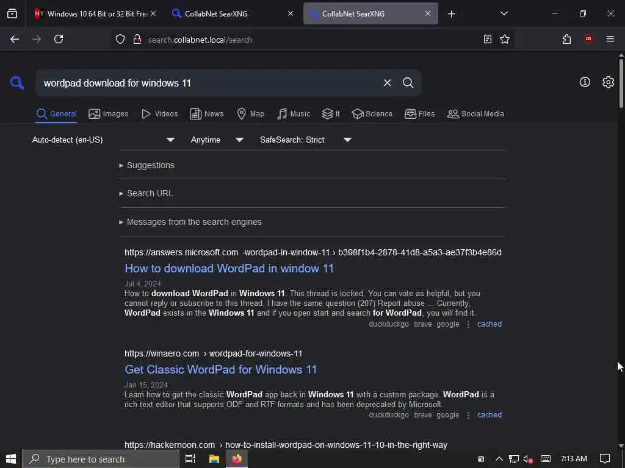
Task: Select the General search category
Action: click(56, 114)
